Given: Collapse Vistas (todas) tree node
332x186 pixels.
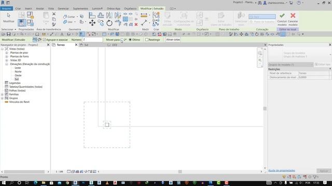Looking at the screenshot, I should tap(2, 49).
